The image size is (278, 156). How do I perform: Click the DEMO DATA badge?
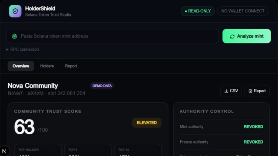pos(102,86)
